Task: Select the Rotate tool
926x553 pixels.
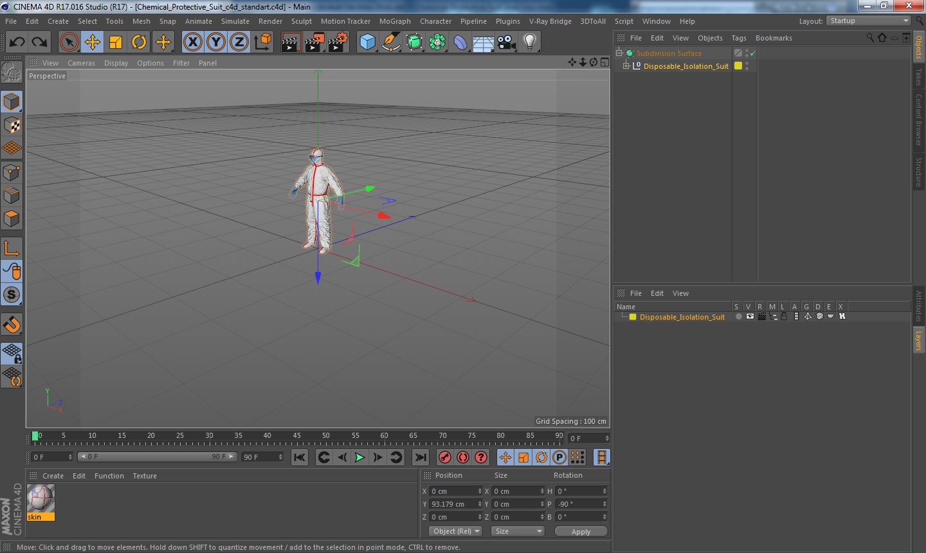Action: click(139, 42)
